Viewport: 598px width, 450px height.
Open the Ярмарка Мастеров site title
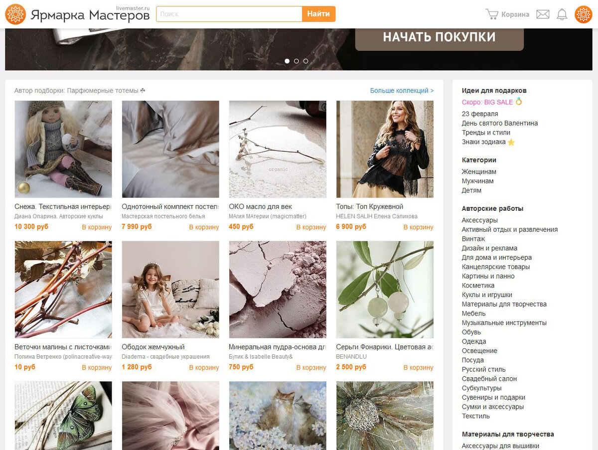[90, 15]
